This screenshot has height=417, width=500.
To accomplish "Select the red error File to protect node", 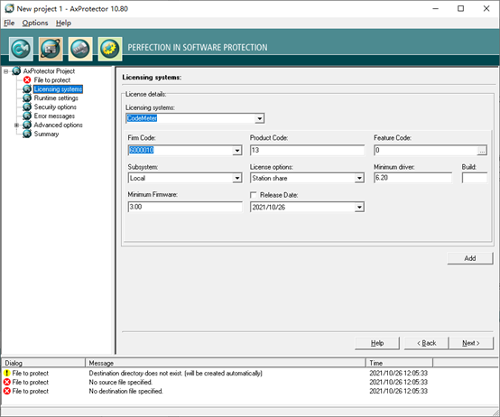I will pos(52,80).
